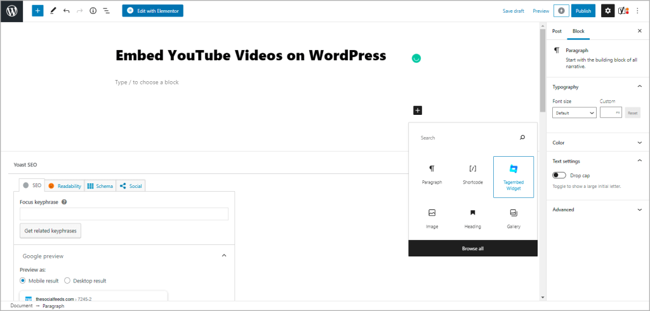The height and width of the screenshot is (311, 650).
Task: Open the Readability tab in Yoast
Action: (x=64, y=186)
